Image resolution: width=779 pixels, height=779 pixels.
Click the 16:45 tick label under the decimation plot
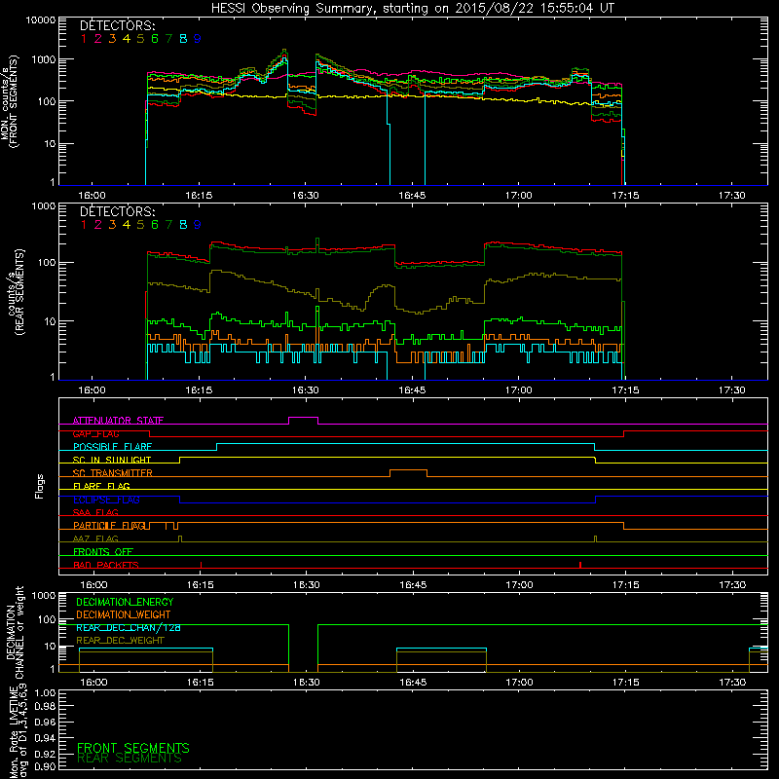(413, 683)
